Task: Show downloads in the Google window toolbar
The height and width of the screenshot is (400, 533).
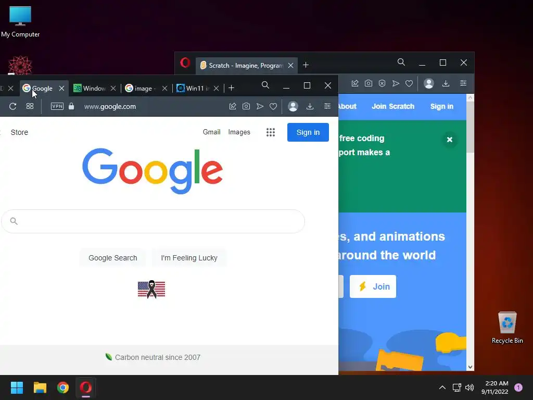Action: click(x=310, y=106)
